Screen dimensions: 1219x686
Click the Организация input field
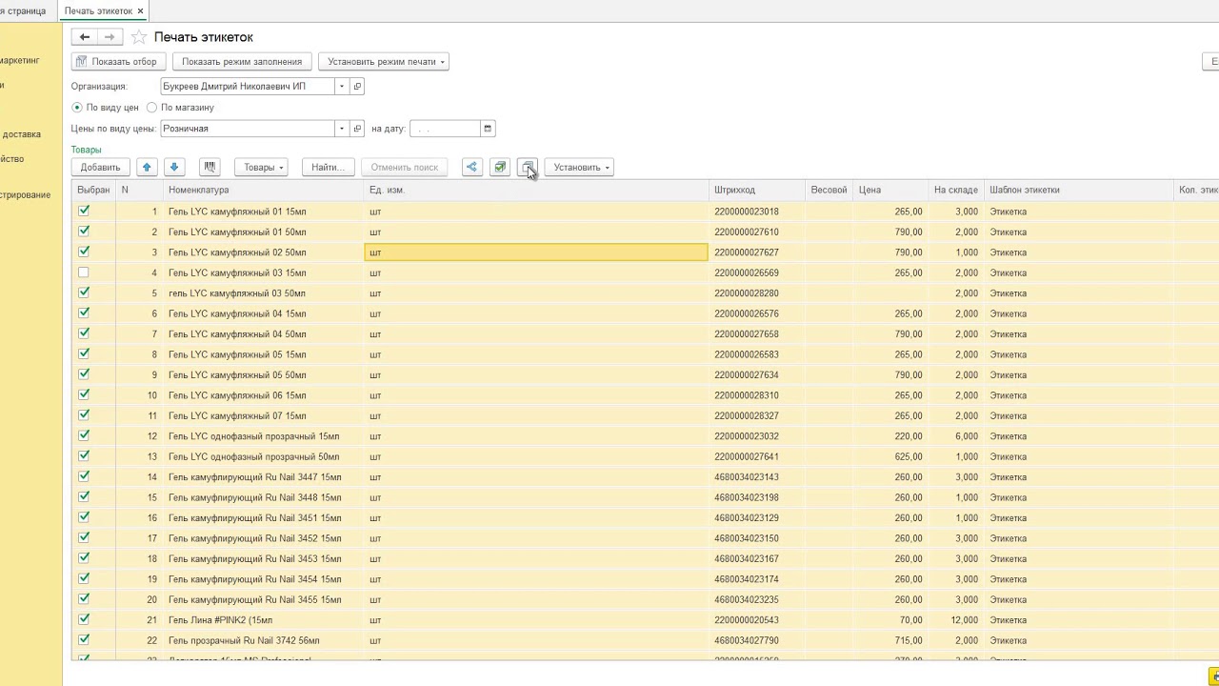pos(248,86)
